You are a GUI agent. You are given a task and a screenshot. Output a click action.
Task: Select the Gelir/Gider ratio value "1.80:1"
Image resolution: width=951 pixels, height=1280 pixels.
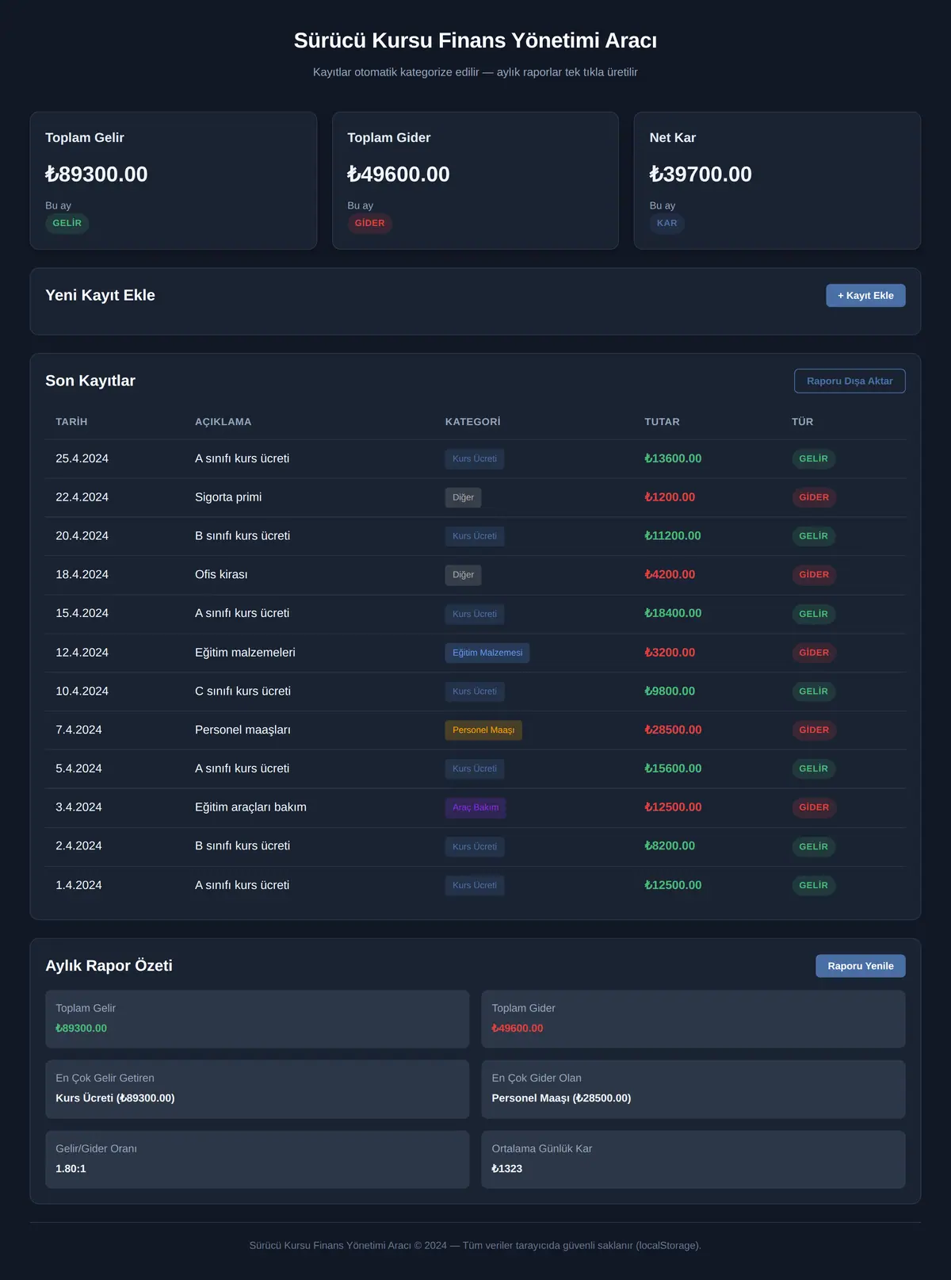pos(71,1169)
